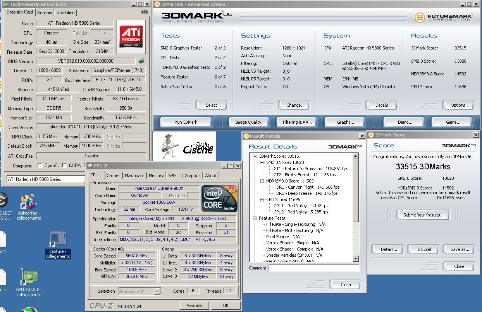Collapse the CPU Score tree node
The height and width of the screenshot is (312, 482).
click(x=262, y=199)
